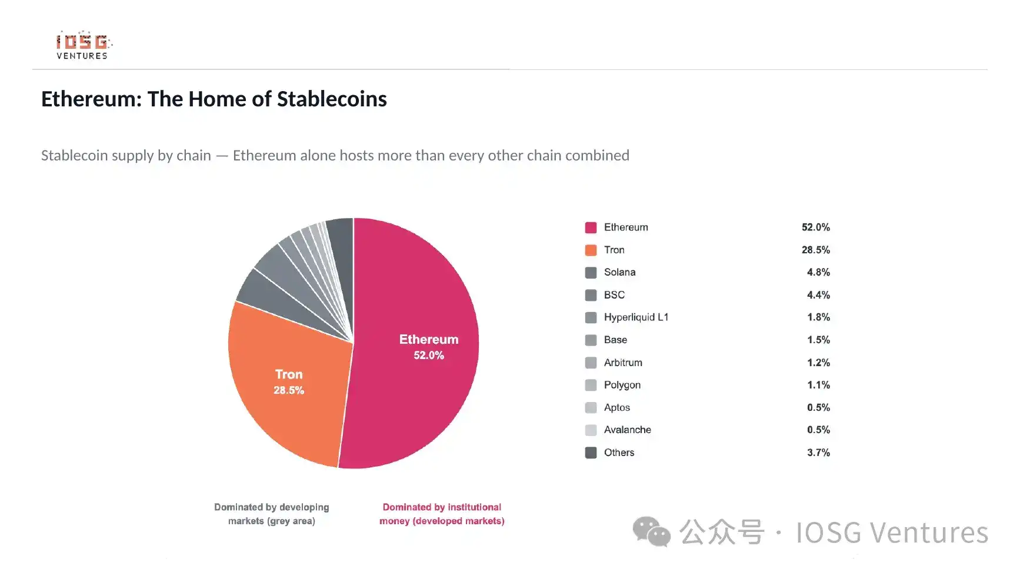Click the IOSG Ventures logo
Image resolution: width=1020 pixels, height=573 pixels.
pos(84,45)
